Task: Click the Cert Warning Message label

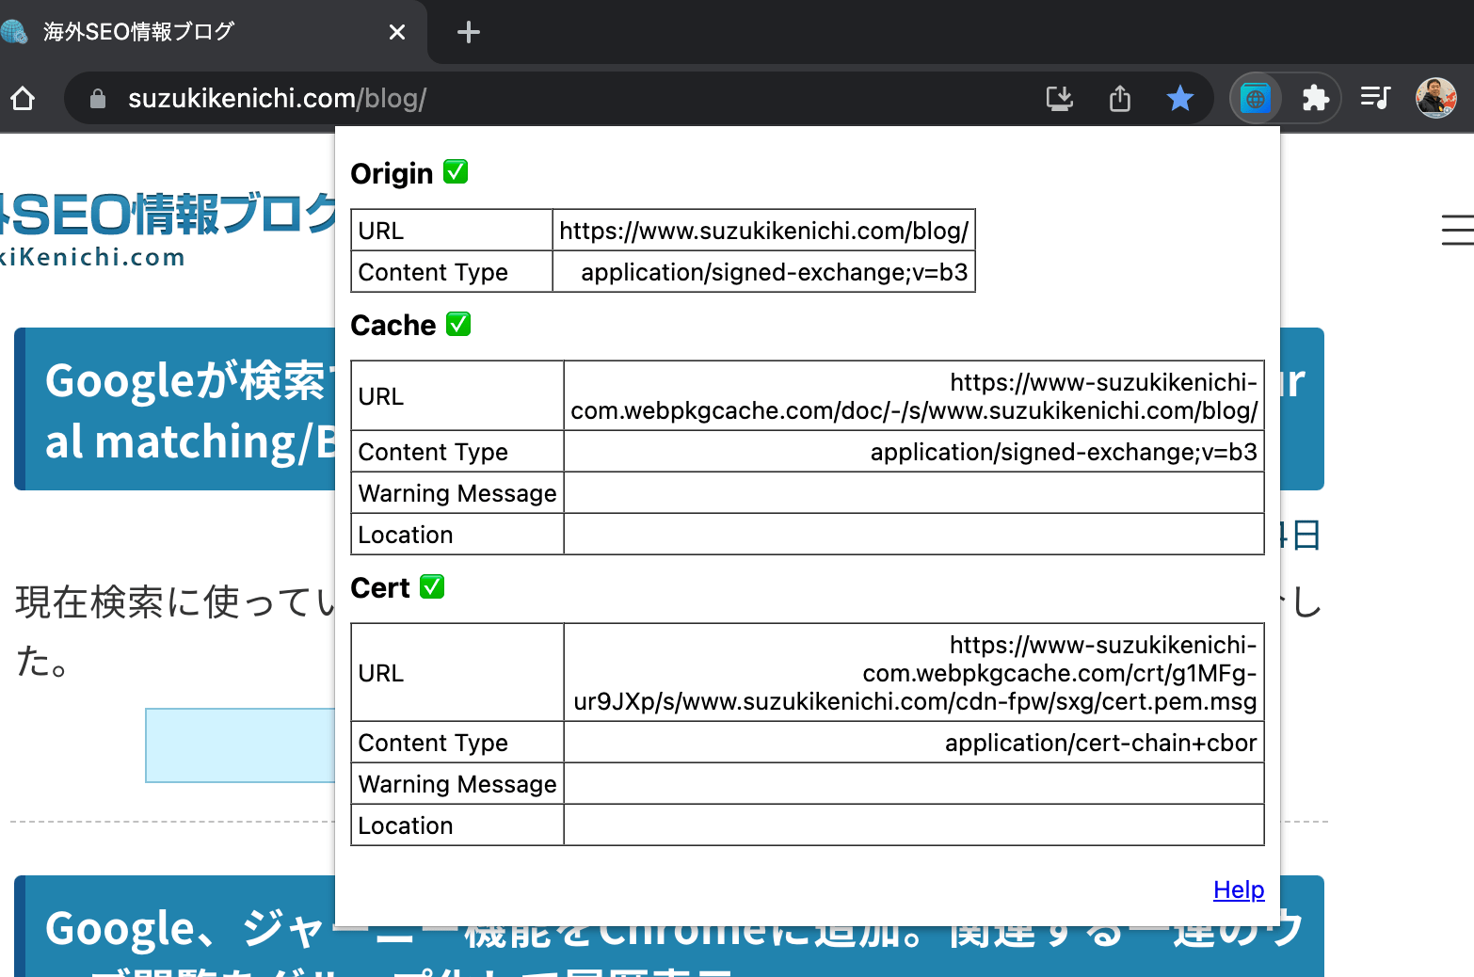Action: [457, 784]
